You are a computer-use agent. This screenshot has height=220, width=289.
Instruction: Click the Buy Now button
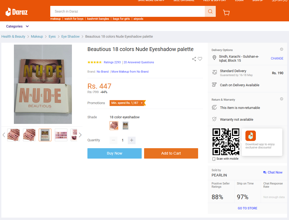tap(114, 153)
